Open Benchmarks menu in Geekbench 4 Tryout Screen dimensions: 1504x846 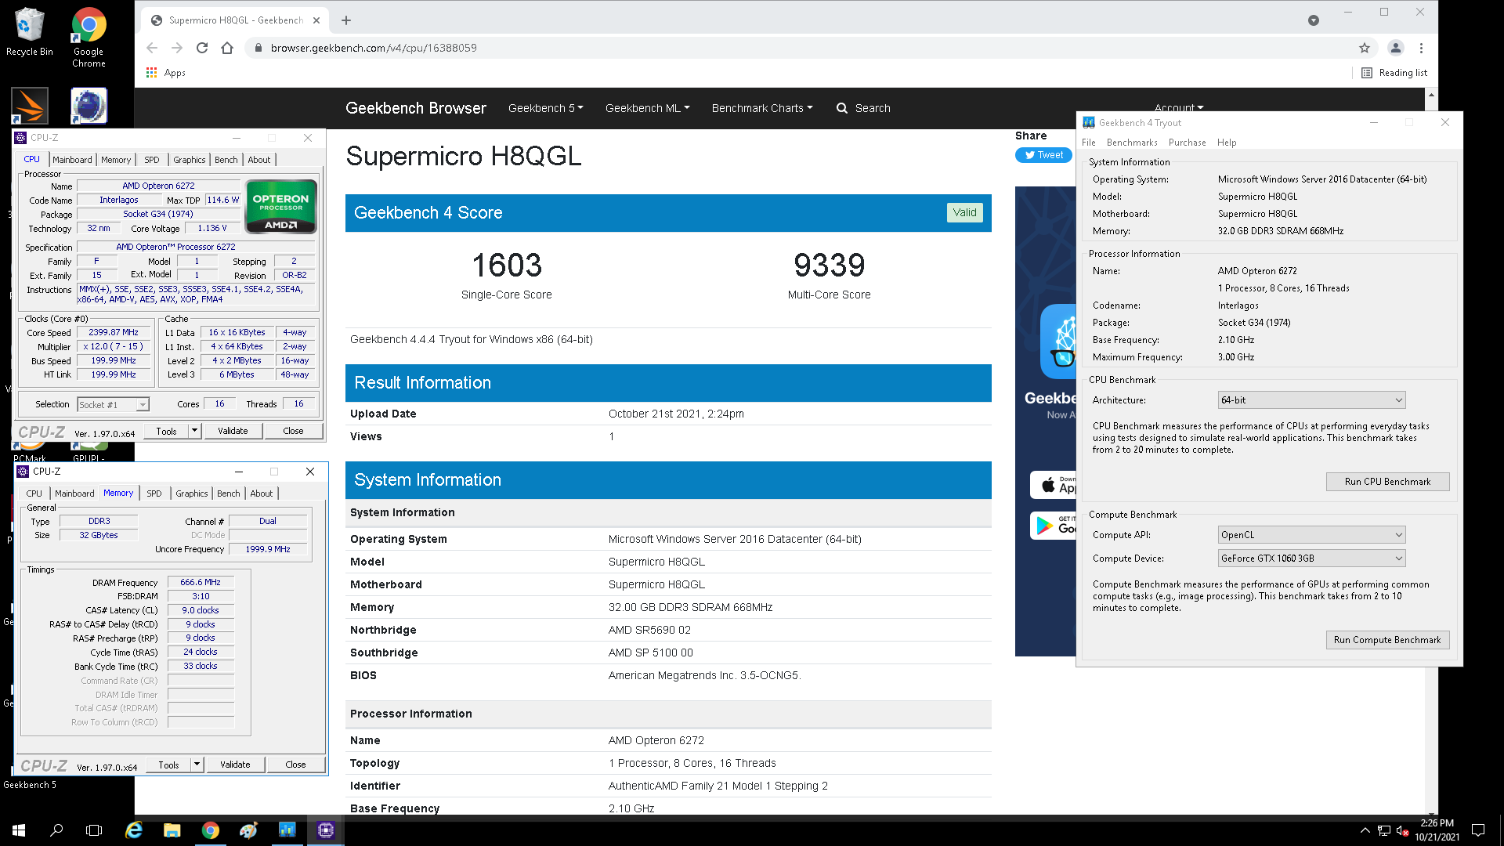pyautogui.click(x=1132, y=143)
